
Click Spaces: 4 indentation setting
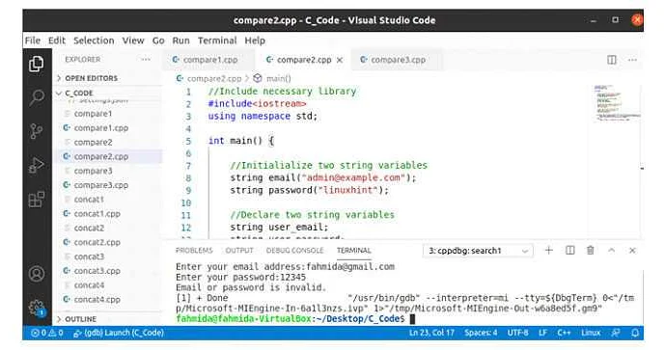tap(481, 333)
